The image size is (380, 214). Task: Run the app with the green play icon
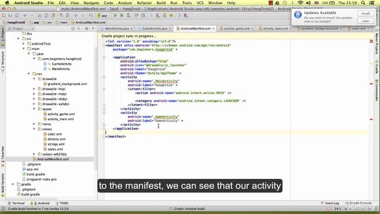click(x=115, y=15)
